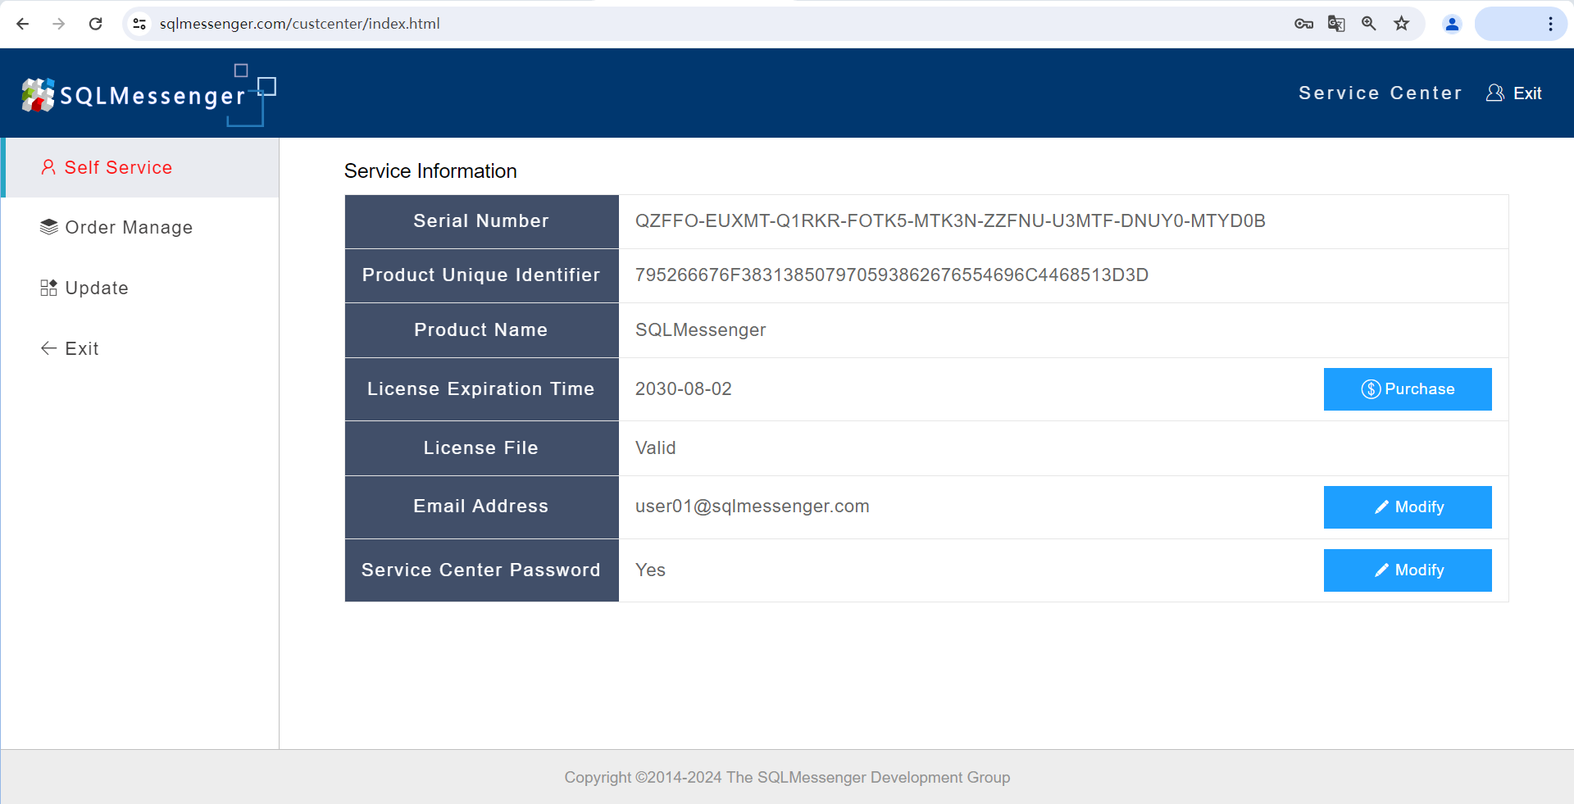Click the Update grid icon

coord(49,288)
